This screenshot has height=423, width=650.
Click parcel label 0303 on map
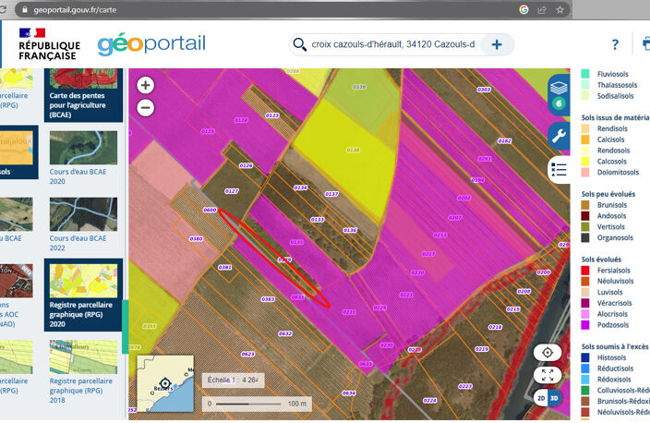tap(484, 90)
